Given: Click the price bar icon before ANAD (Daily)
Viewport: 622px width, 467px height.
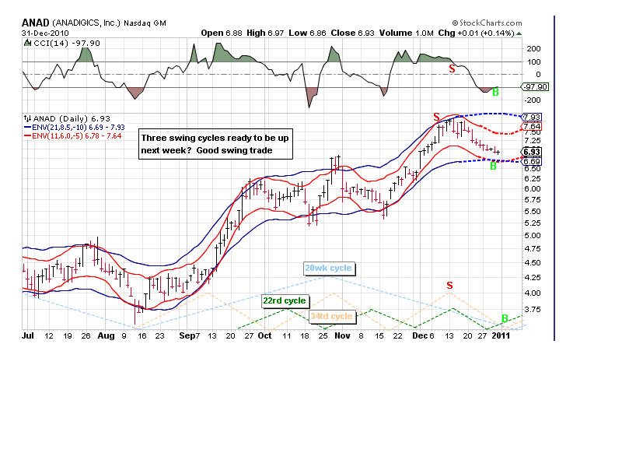Looking at the screenshot, I should (x=27, y=118).
